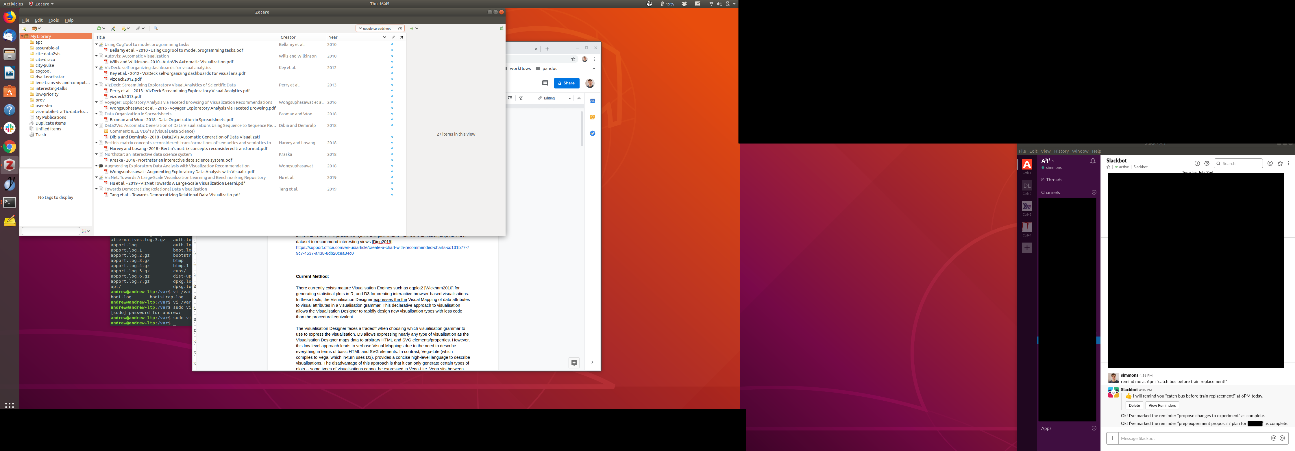
Task: Click add item by identifier wand icon
Action: click(114, 29)
